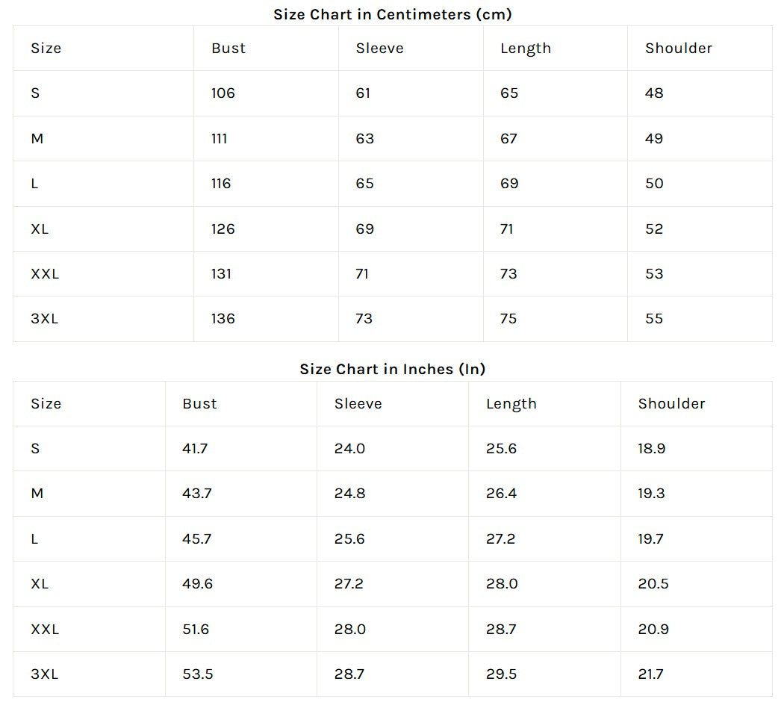This screenshot has height=702, width=784.
Task: Click the S bust value 41.7
Action: click(195, 449)
